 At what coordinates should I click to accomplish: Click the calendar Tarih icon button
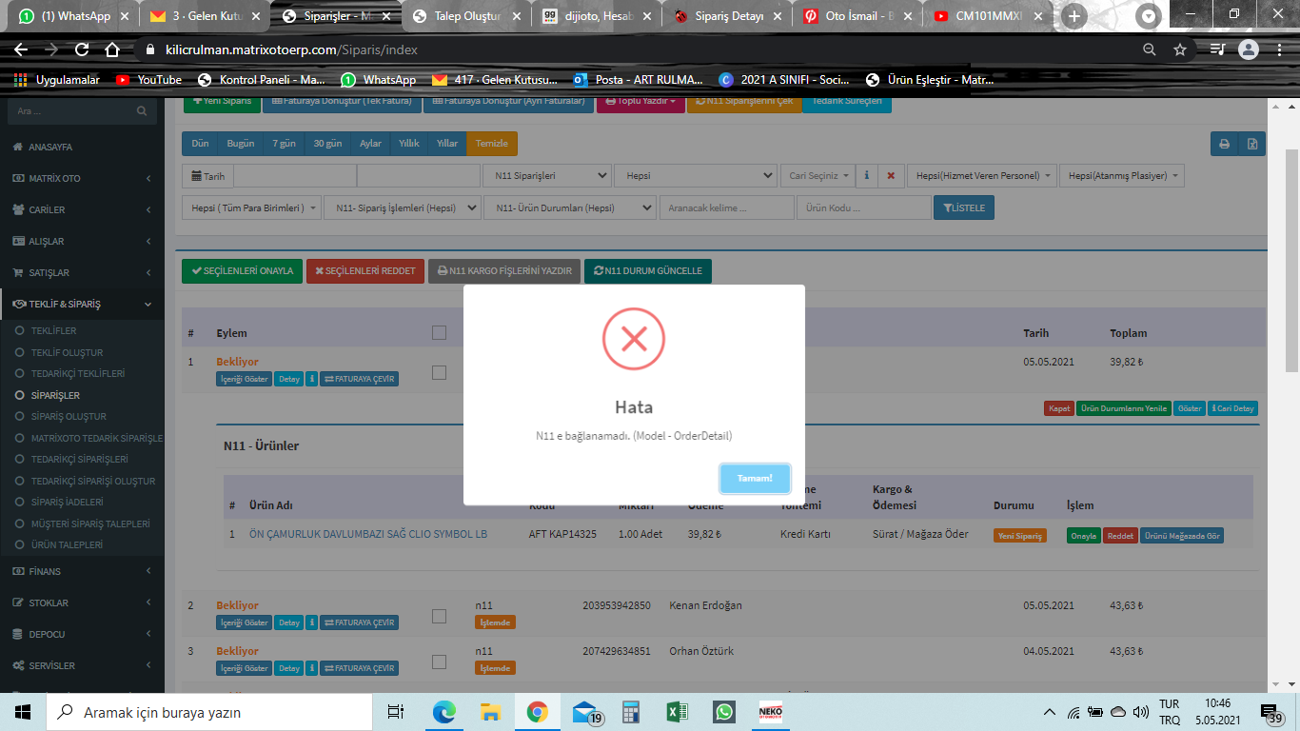[x=207, y=176]
